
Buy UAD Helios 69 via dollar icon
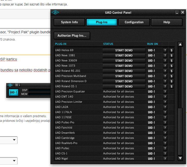[x=171, y=50]
